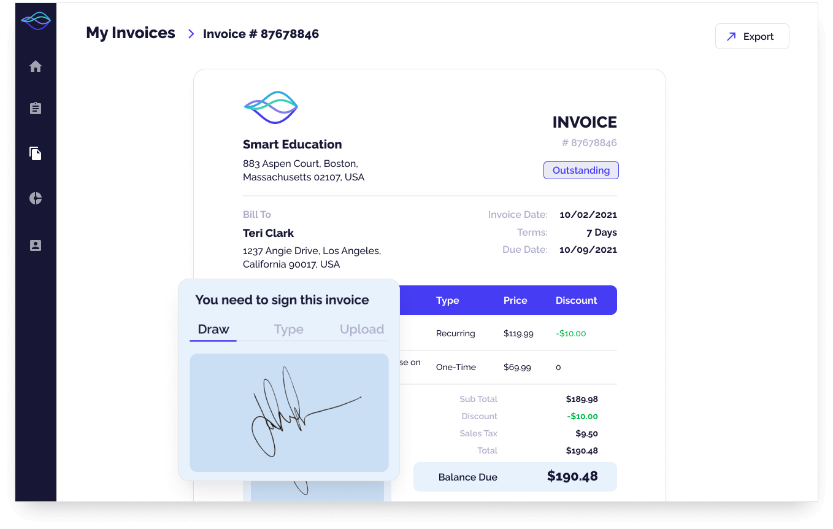Click the Discount column header
This screenshot has width=833, height=529.
click(576, 301)
